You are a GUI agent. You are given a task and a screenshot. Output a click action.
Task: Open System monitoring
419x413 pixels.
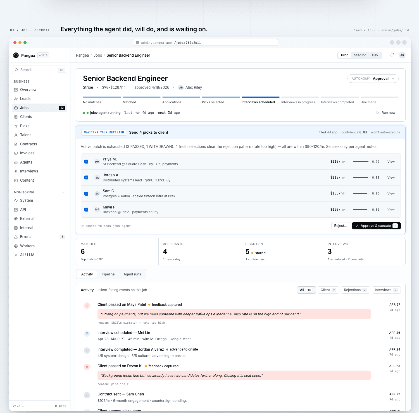[x=39, y=200]
